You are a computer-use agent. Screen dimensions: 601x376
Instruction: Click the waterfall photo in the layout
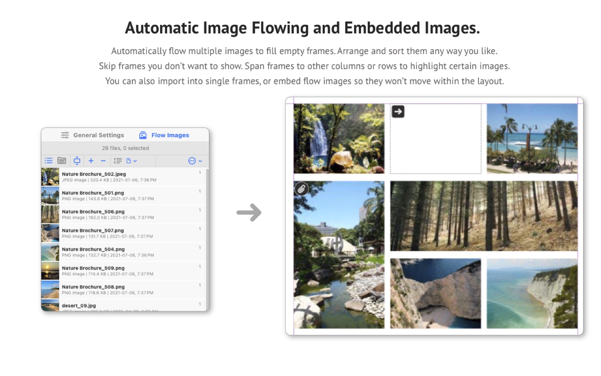339,139
